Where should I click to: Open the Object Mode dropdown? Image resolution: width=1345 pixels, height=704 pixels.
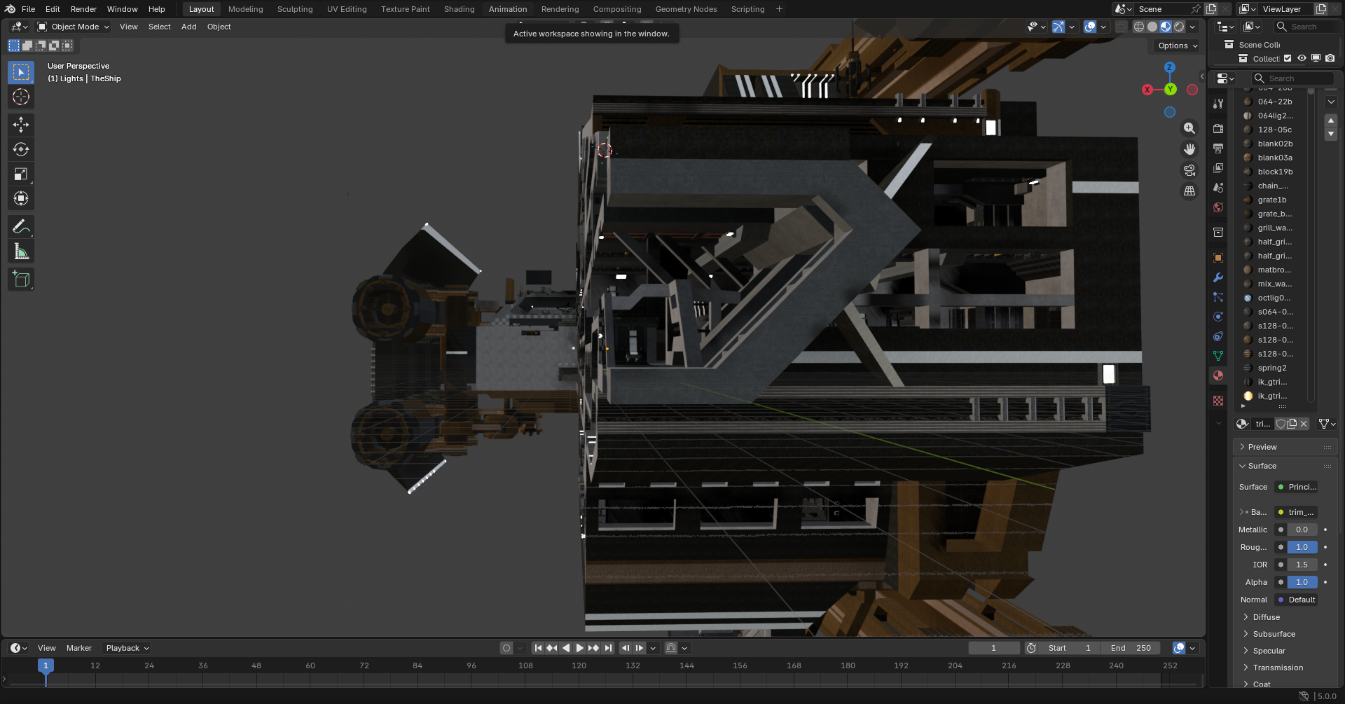coord(74,27)
